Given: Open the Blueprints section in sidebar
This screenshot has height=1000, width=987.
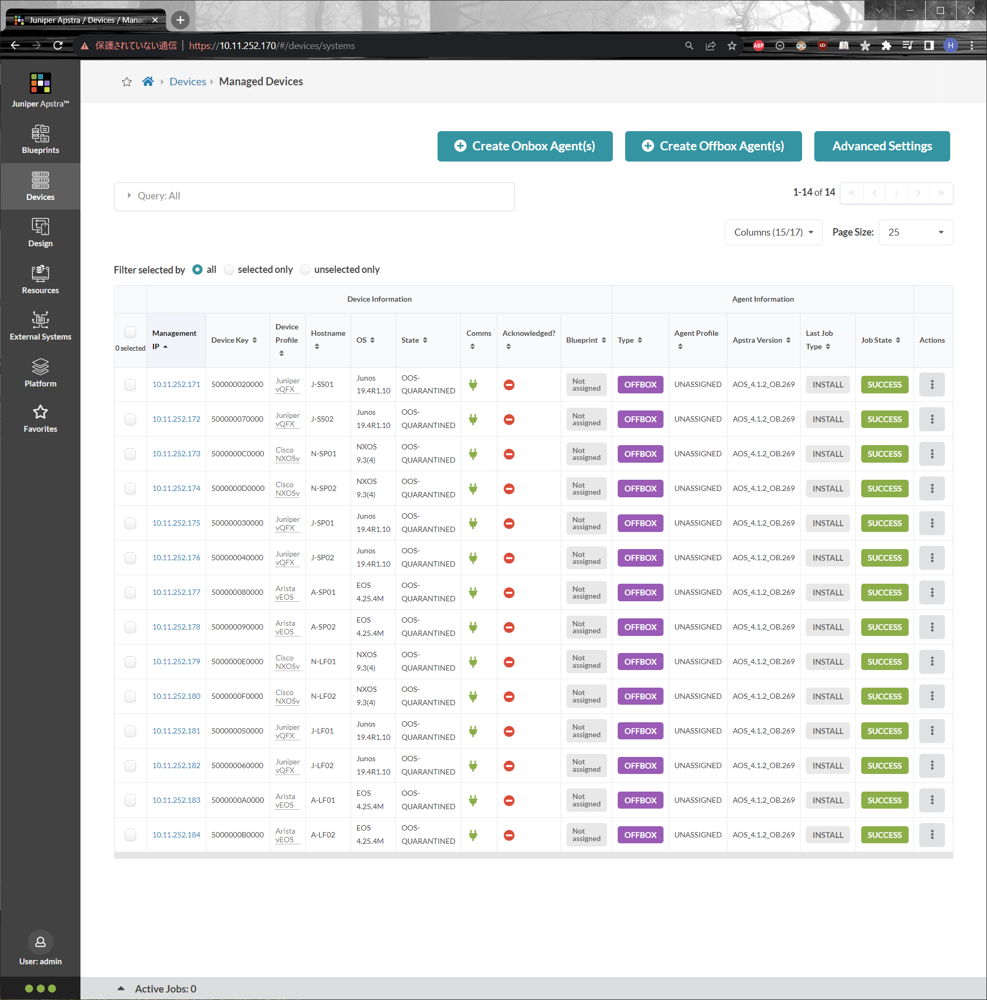Looking at the screenshot, I should 41,139.
